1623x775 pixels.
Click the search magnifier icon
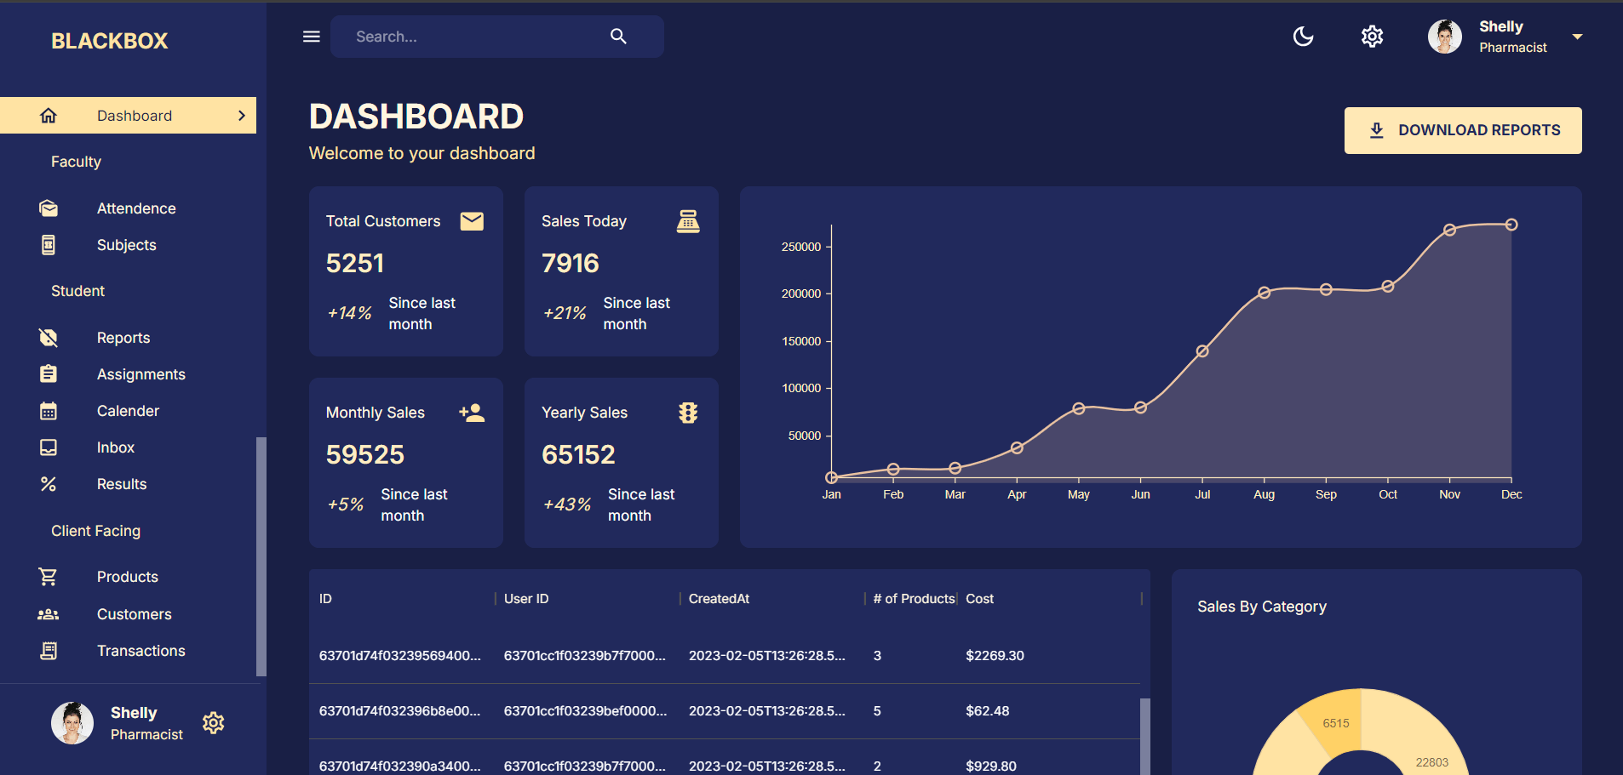coord(618,37)
